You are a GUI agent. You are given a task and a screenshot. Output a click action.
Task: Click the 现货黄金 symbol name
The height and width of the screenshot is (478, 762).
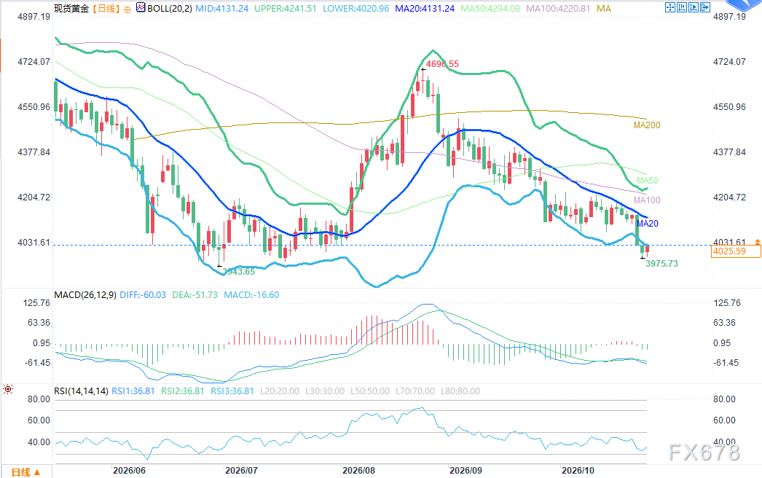(x=71, y=9)
